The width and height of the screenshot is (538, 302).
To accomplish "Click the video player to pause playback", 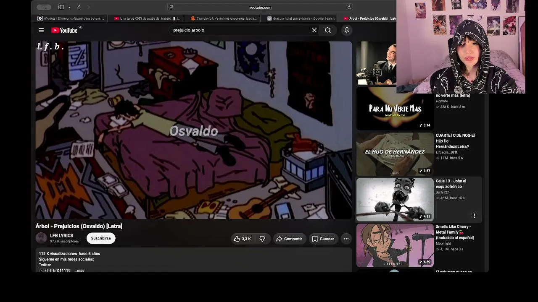I will 194,130.
